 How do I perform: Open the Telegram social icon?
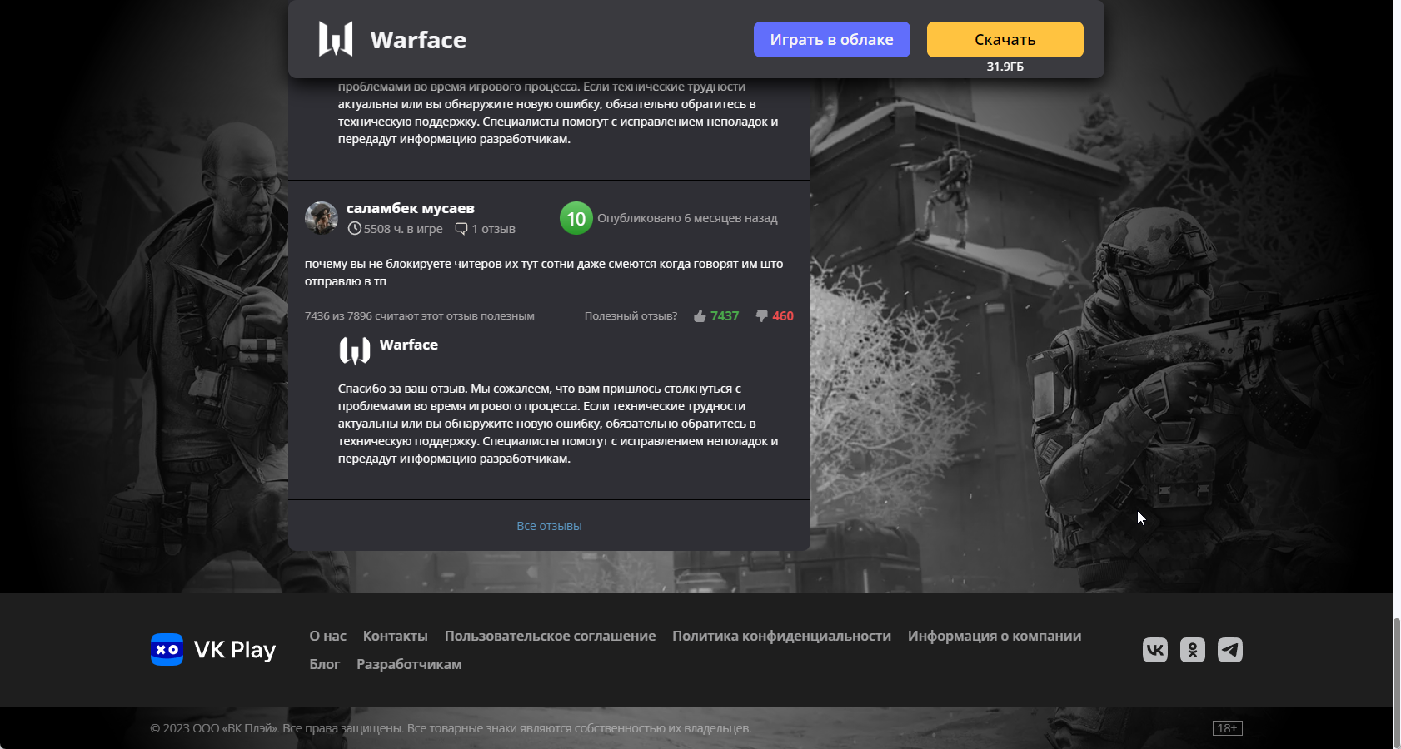click(x=1230, y=650)
